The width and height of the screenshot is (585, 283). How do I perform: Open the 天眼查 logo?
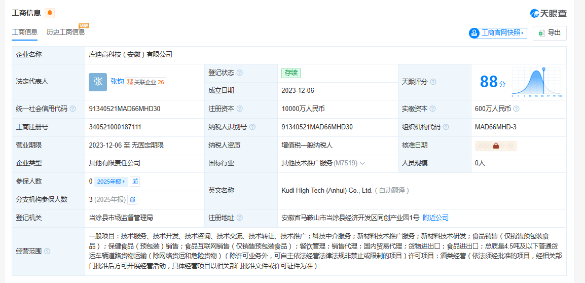548,13
